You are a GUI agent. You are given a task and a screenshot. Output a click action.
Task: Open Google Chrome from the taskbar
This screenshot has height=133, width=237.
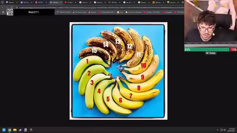[10, 130]
